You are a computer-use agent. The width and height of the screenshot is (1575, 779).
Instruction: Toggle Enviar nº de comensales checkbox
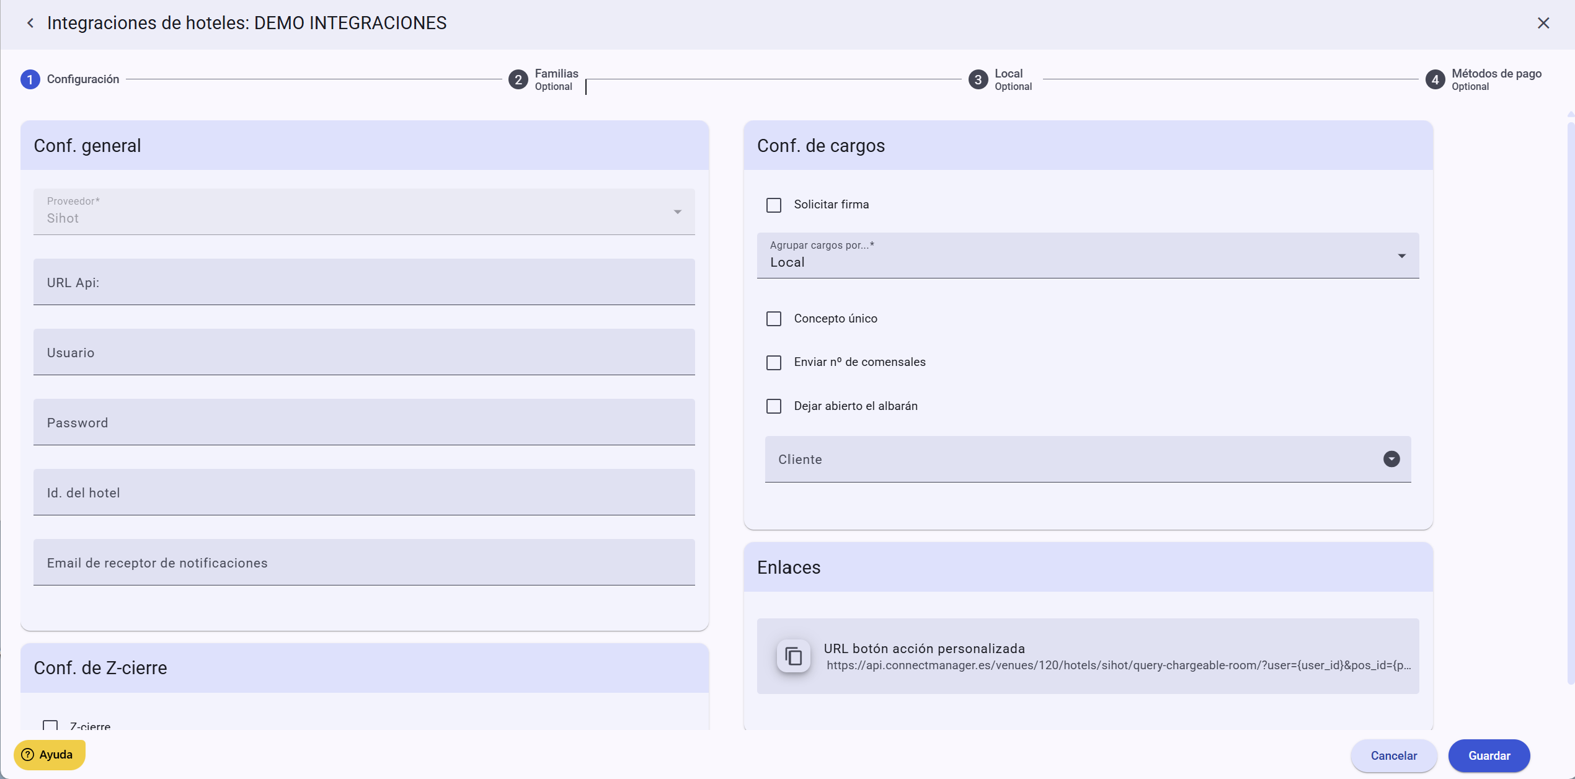tap(773, 362)
